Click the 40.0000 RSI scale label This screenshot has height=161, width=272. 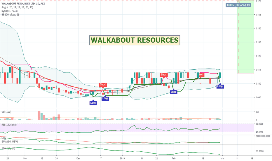[259, 132]
